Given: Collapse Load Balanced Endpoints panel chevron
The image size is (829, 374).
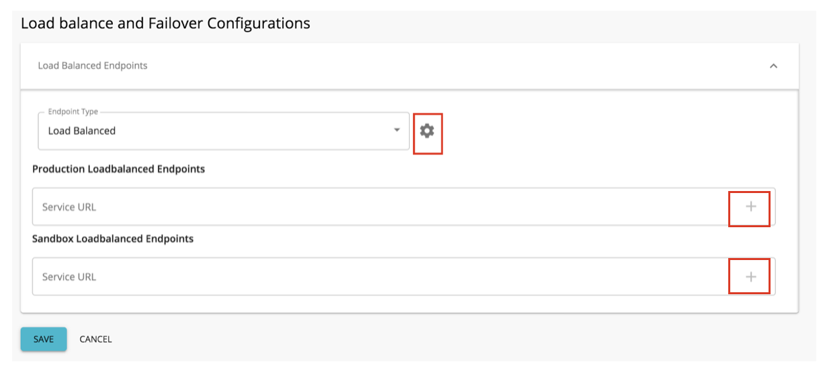Looking at the screenshot, I should (773, 66).
